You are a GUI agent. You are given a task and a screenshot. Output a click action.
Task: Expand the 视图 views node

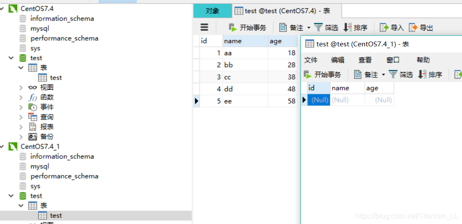point(21,87)
